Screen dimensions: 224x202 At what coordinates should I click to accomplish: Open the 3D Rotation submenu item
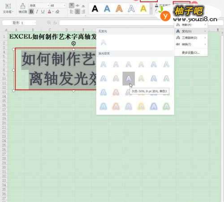click(x=191, y=38)
